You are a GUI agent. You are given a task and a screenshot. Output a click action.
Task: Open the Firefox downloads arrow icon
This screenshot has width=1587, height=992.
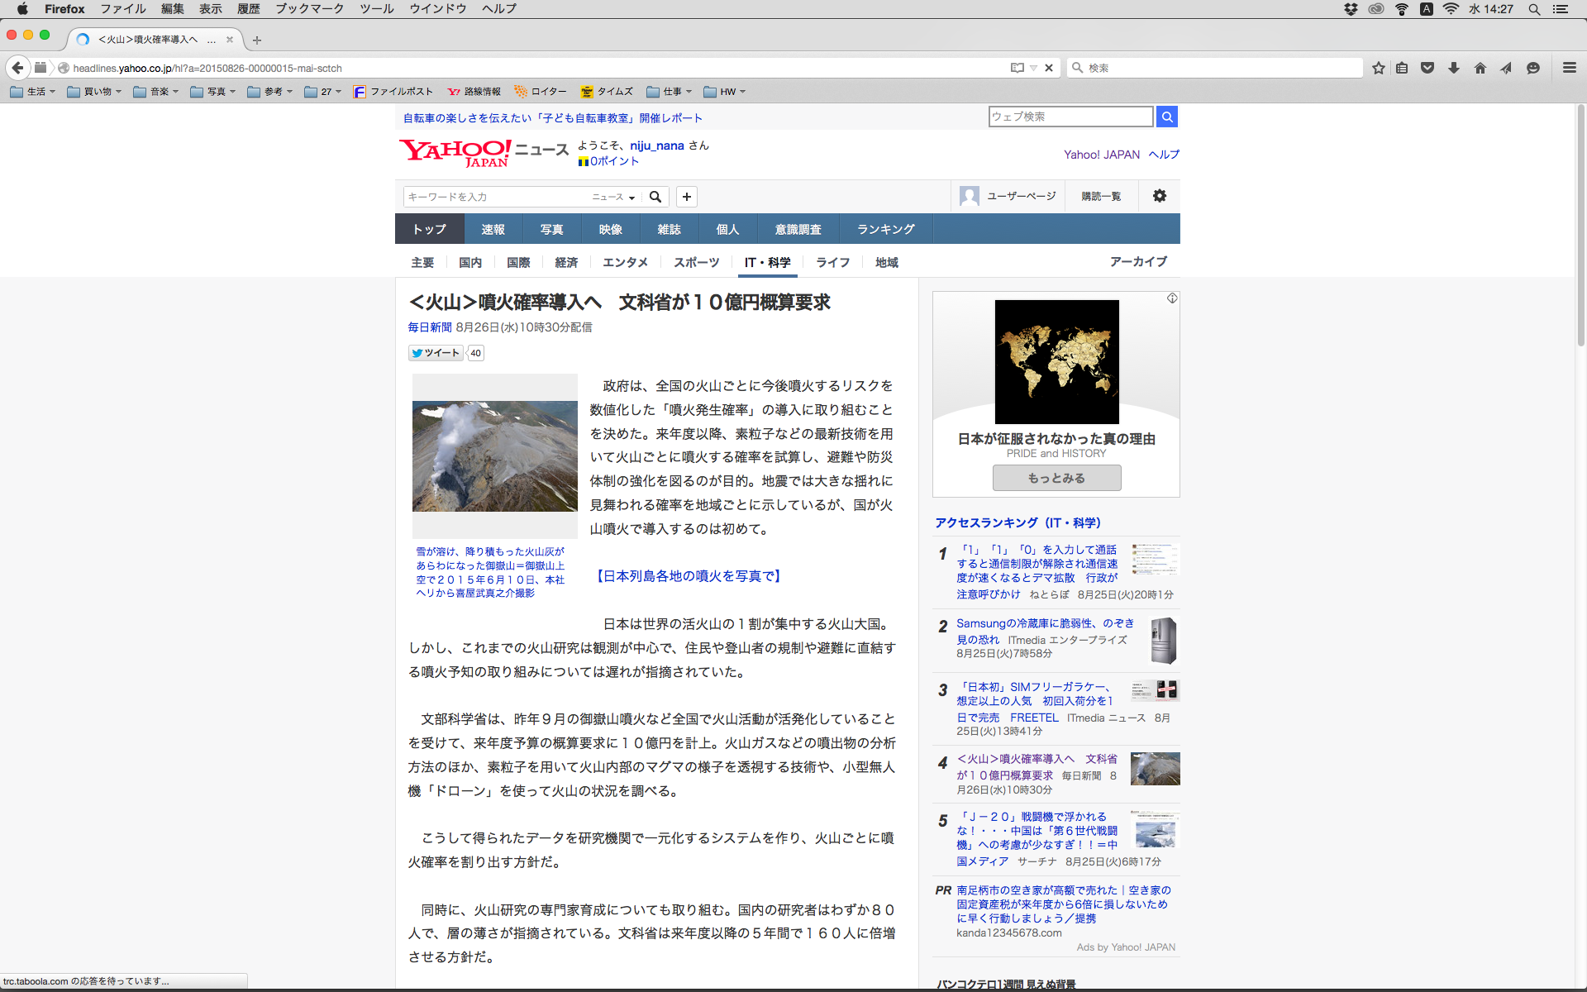coord(1454,68)
